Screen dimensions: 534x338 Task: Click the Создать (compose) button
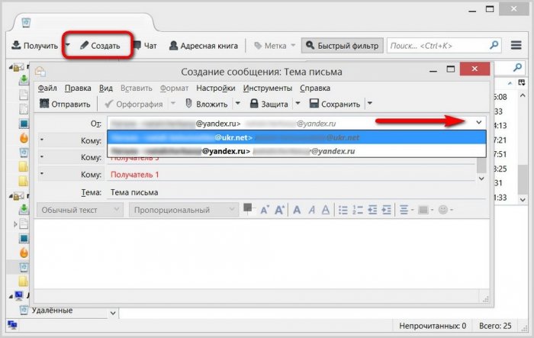coord(99,46)
